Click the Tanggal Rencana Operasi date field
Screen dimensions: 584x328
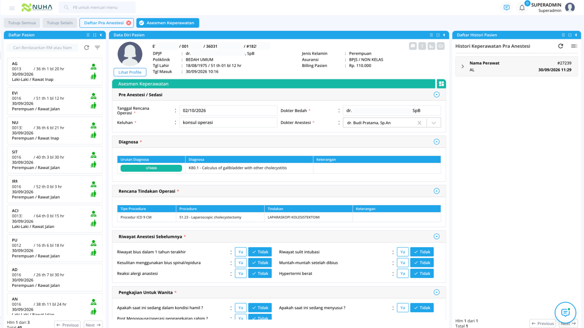[228, 110]
